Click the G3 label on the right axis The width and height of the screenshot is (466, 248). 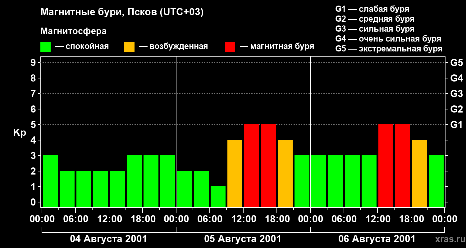coord(456,94)
